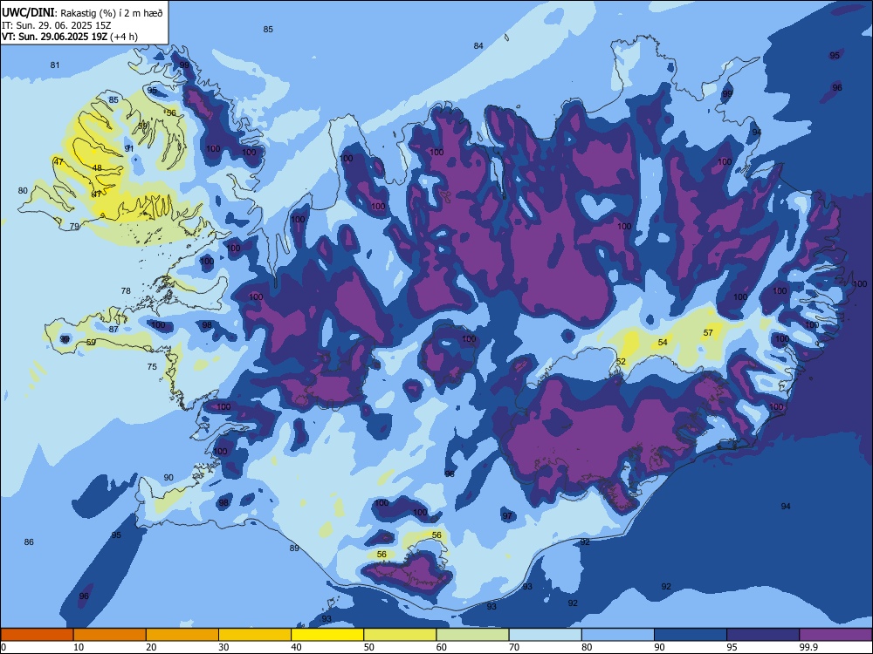Click the purple legend swatch above 99.9
Image resolution: width=873 pixels, height=654 pixels.
835,635
